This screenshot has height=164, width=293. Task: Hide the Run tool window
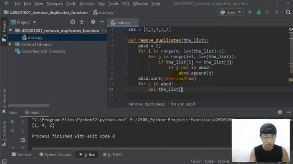coord(289,112)
